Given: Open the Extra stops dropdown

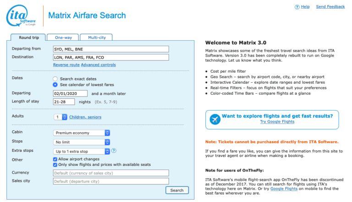Looking at the screenshot, I should pyautogui.click(x=82, y=151).
